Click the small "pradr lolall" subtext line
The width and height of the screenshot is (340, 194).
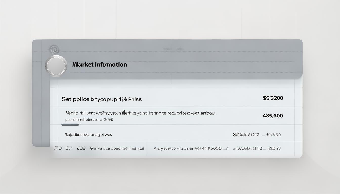(89, 120)
